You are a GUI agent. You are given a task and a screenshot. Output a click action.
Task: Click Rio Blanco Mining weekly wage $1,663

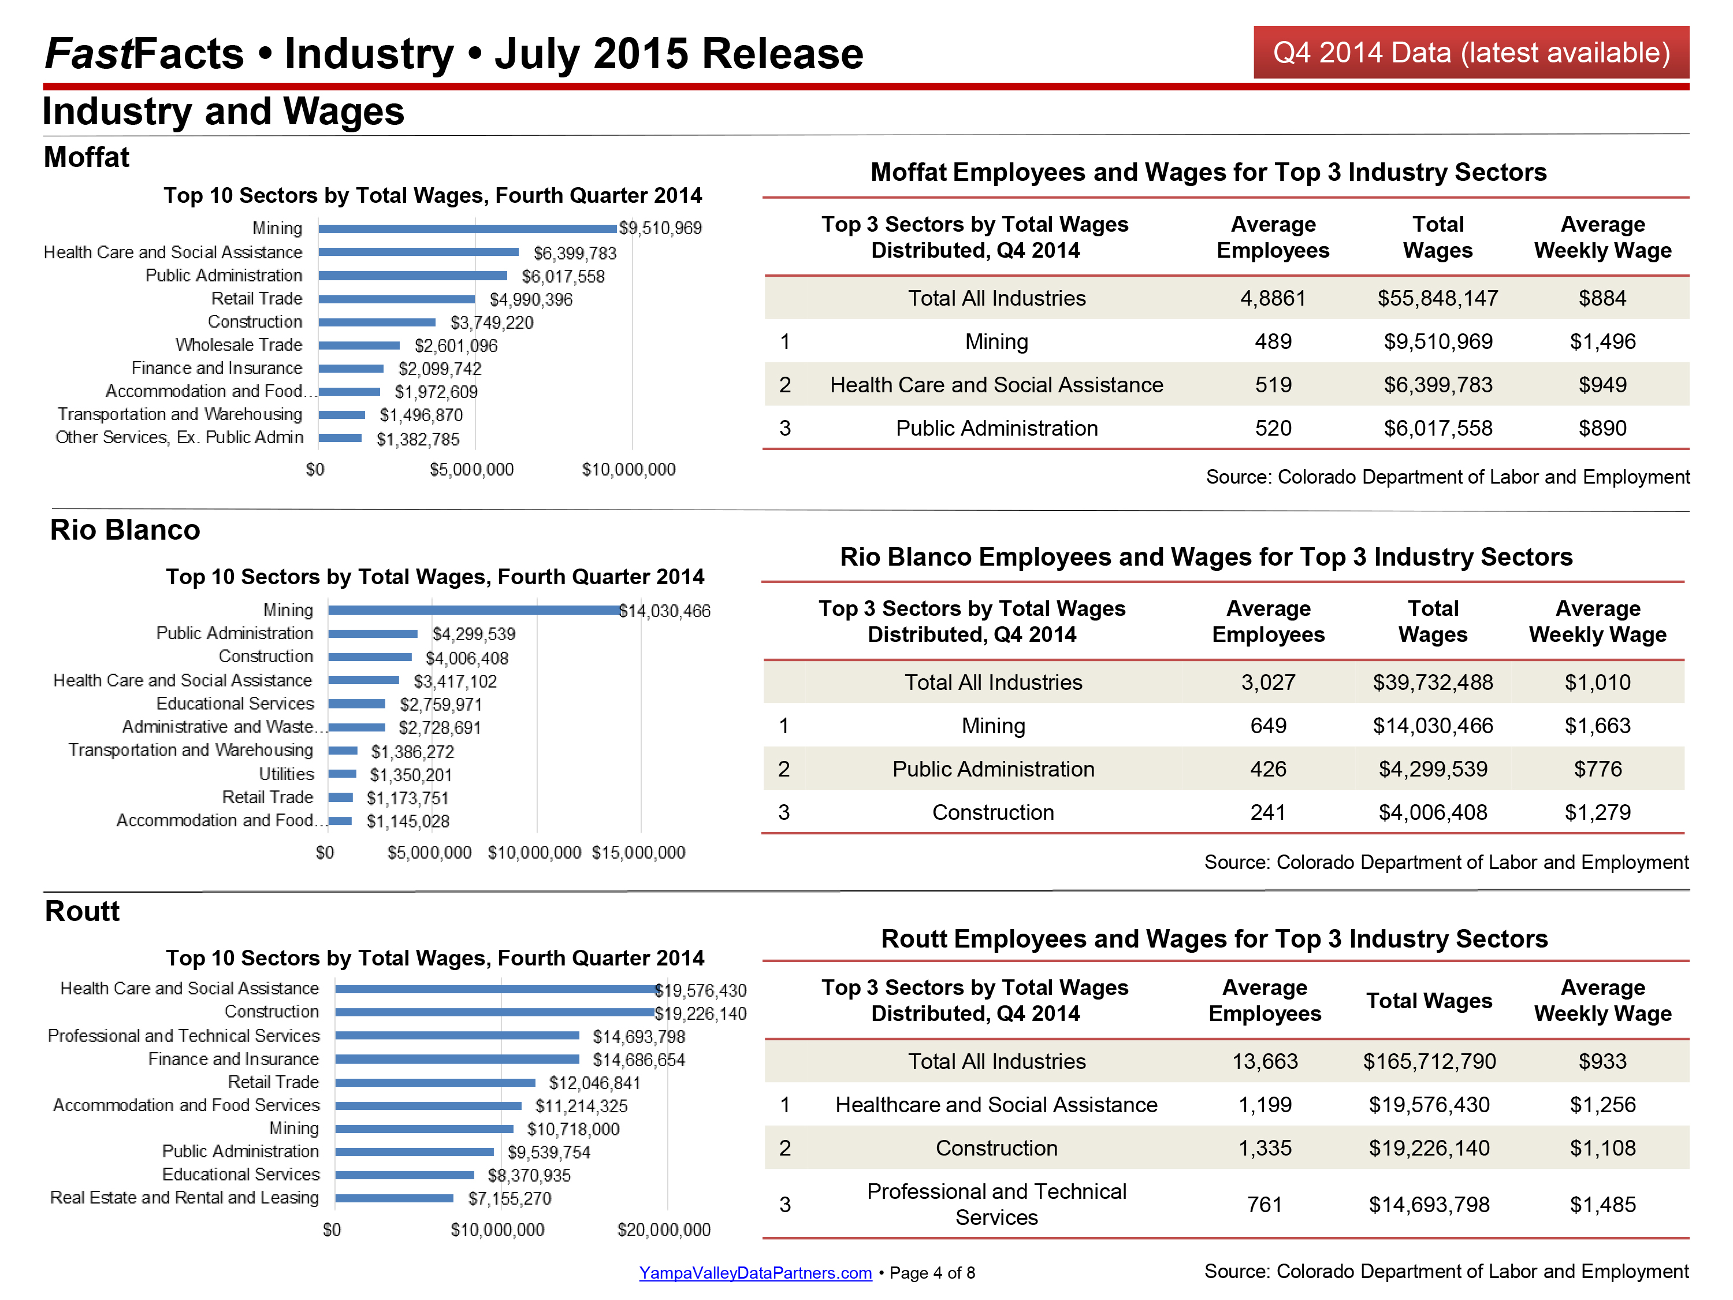1598,726
